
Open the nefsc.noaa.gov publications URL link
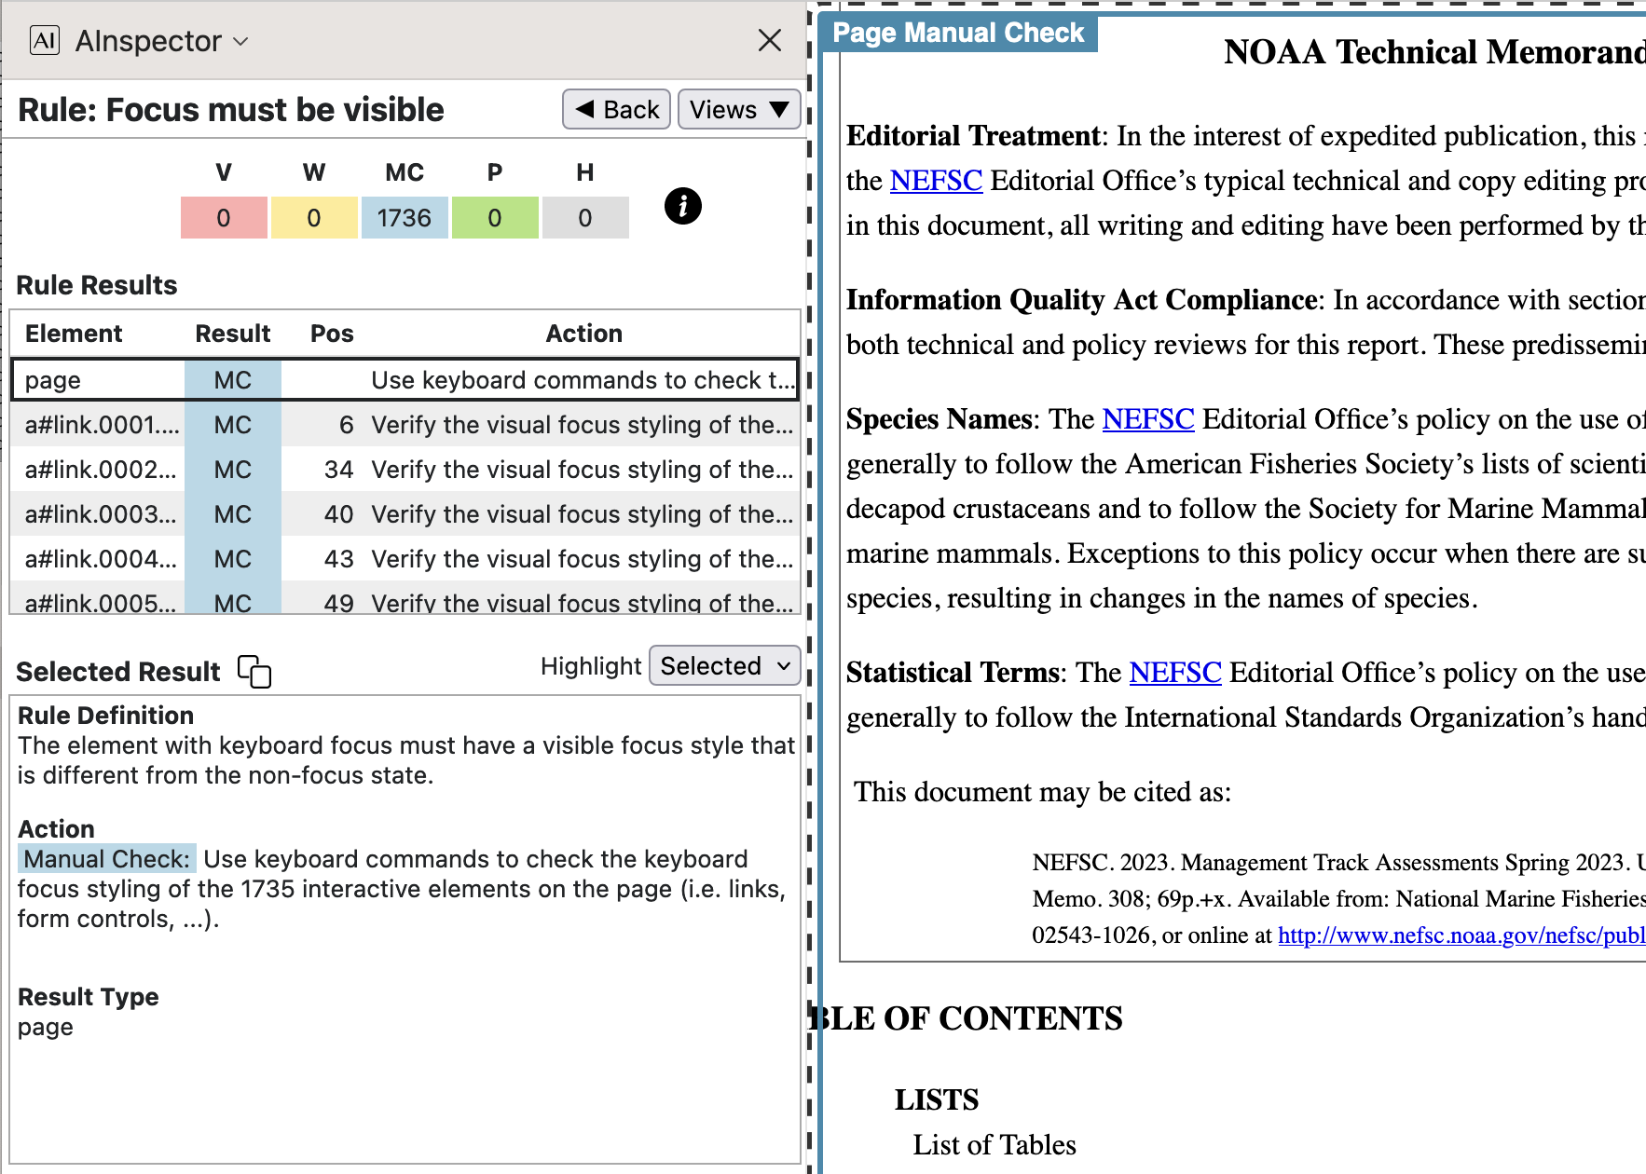[1460, 935]
